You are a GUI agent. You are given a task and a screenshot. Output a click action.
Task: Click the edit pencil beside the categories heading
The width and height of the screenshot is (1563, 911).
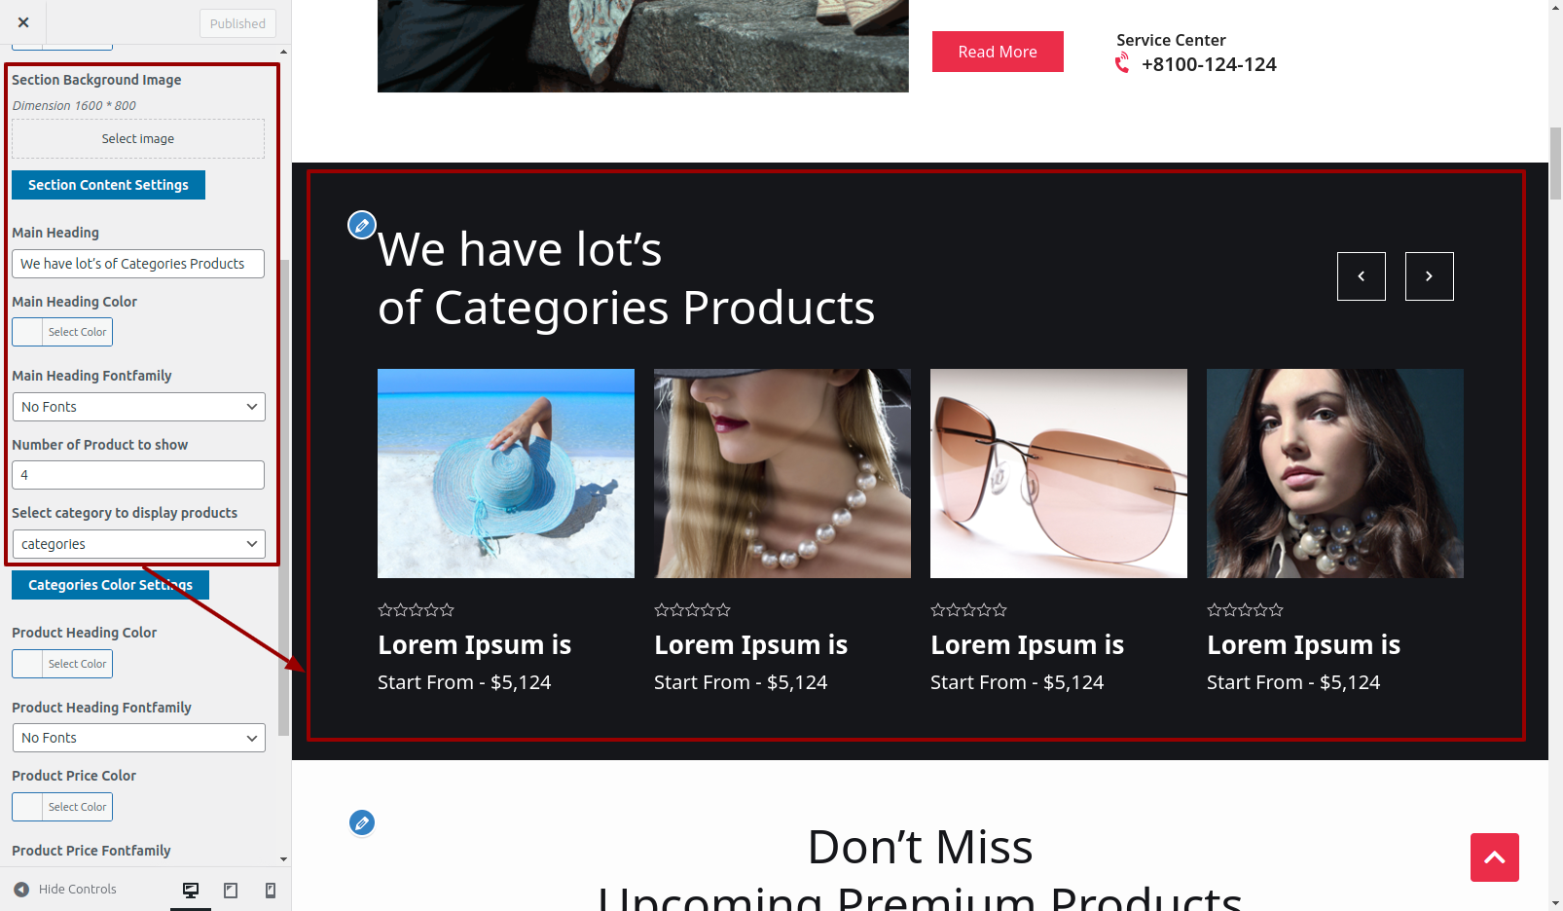click(x=362, y=225)
